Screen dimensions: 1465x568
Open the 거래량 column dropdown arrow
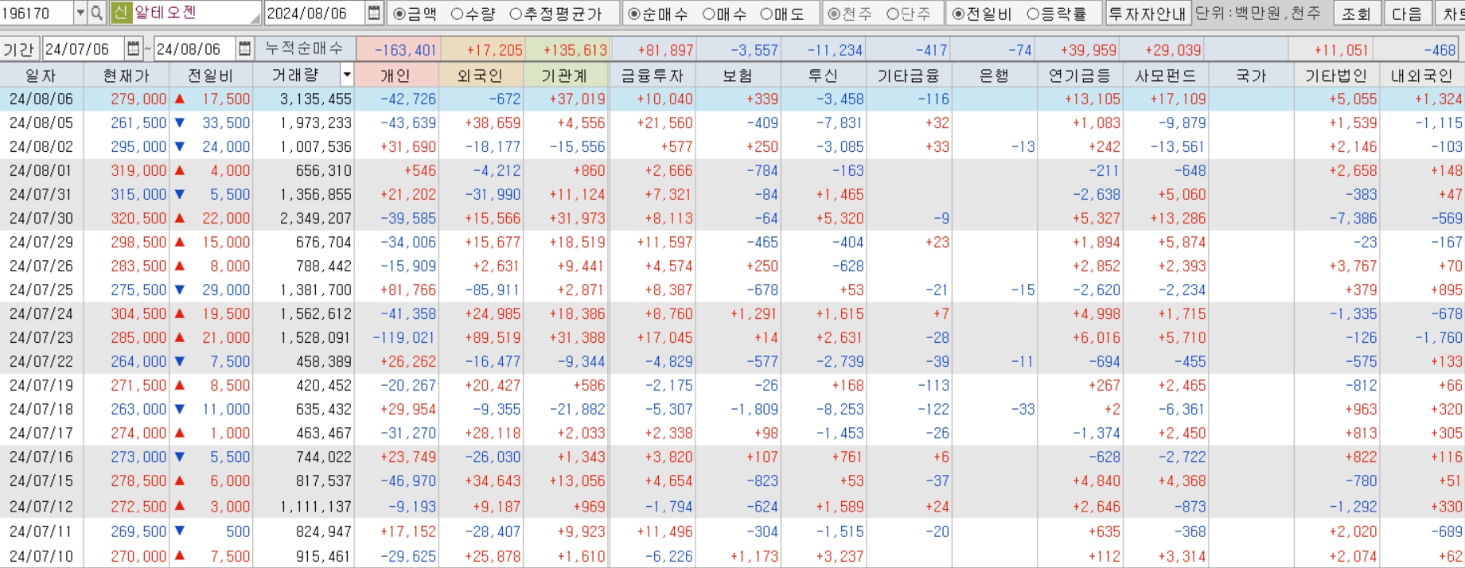pyautogui.click(x=347, y=76)
